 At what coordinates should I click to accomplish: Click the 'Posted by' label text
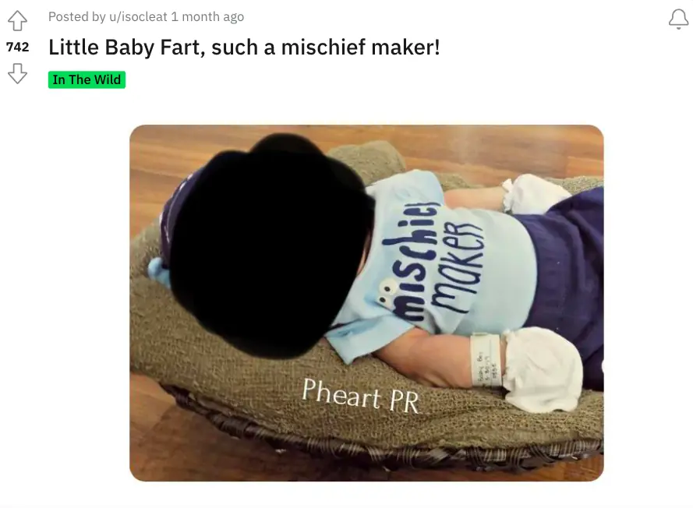tap(77, 17)
